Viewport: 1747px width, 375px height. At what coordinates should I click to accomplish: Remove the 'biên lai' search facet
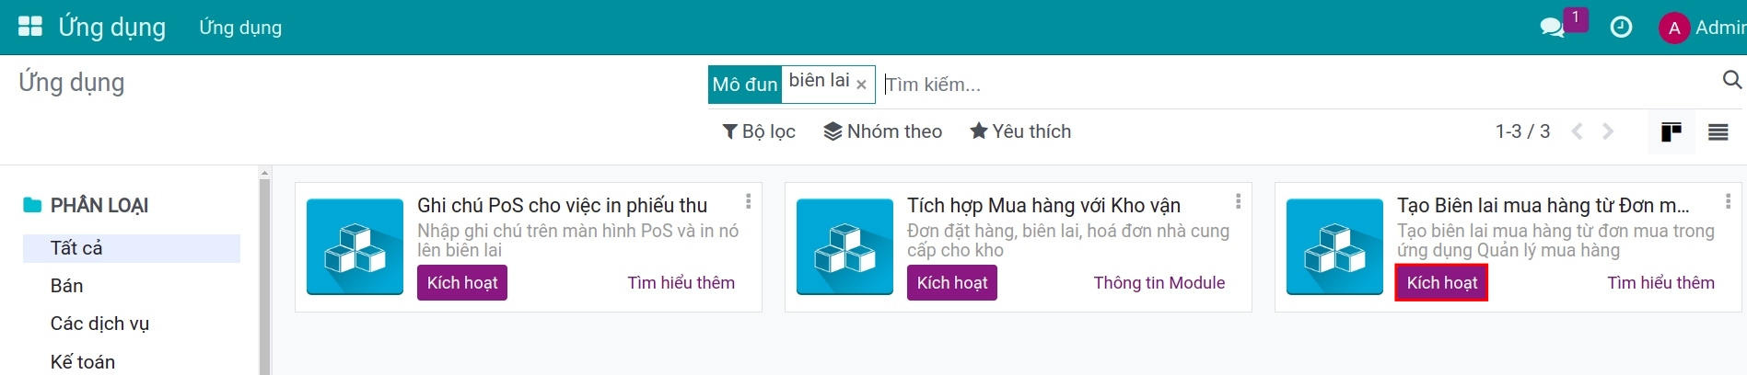pyautogui.click(x=861, y=85)
